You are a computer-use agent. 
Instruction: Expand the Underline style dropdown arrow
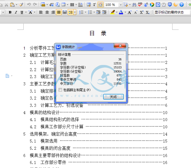click(26, 12)
